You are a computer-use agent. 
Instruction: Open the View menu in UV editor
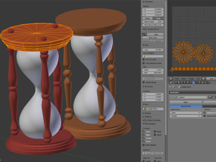(x=177, y=79)
